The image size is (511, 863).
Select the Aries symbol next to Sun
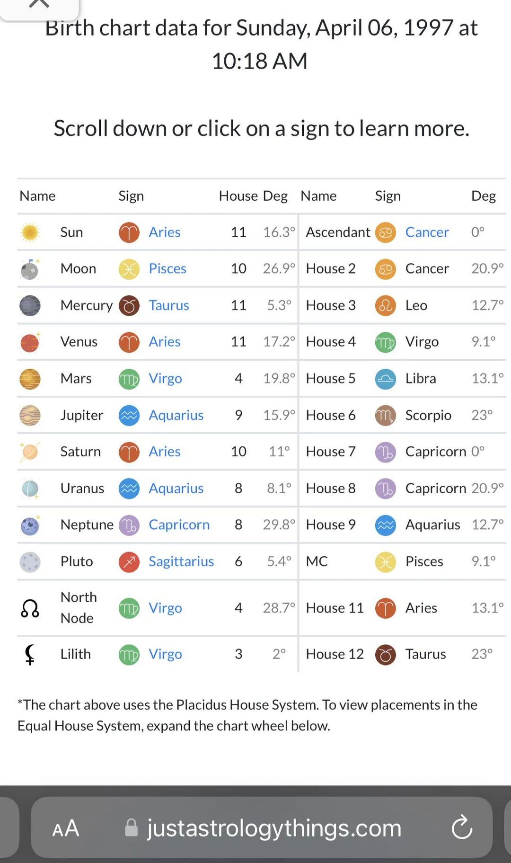pyautogui.click(x=128, y=232)
